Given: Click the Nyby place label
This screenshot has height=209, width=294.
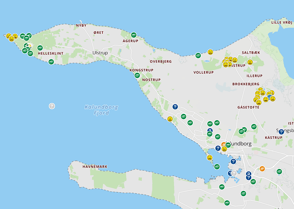Looking at the screenshot, I should point(81,25).
